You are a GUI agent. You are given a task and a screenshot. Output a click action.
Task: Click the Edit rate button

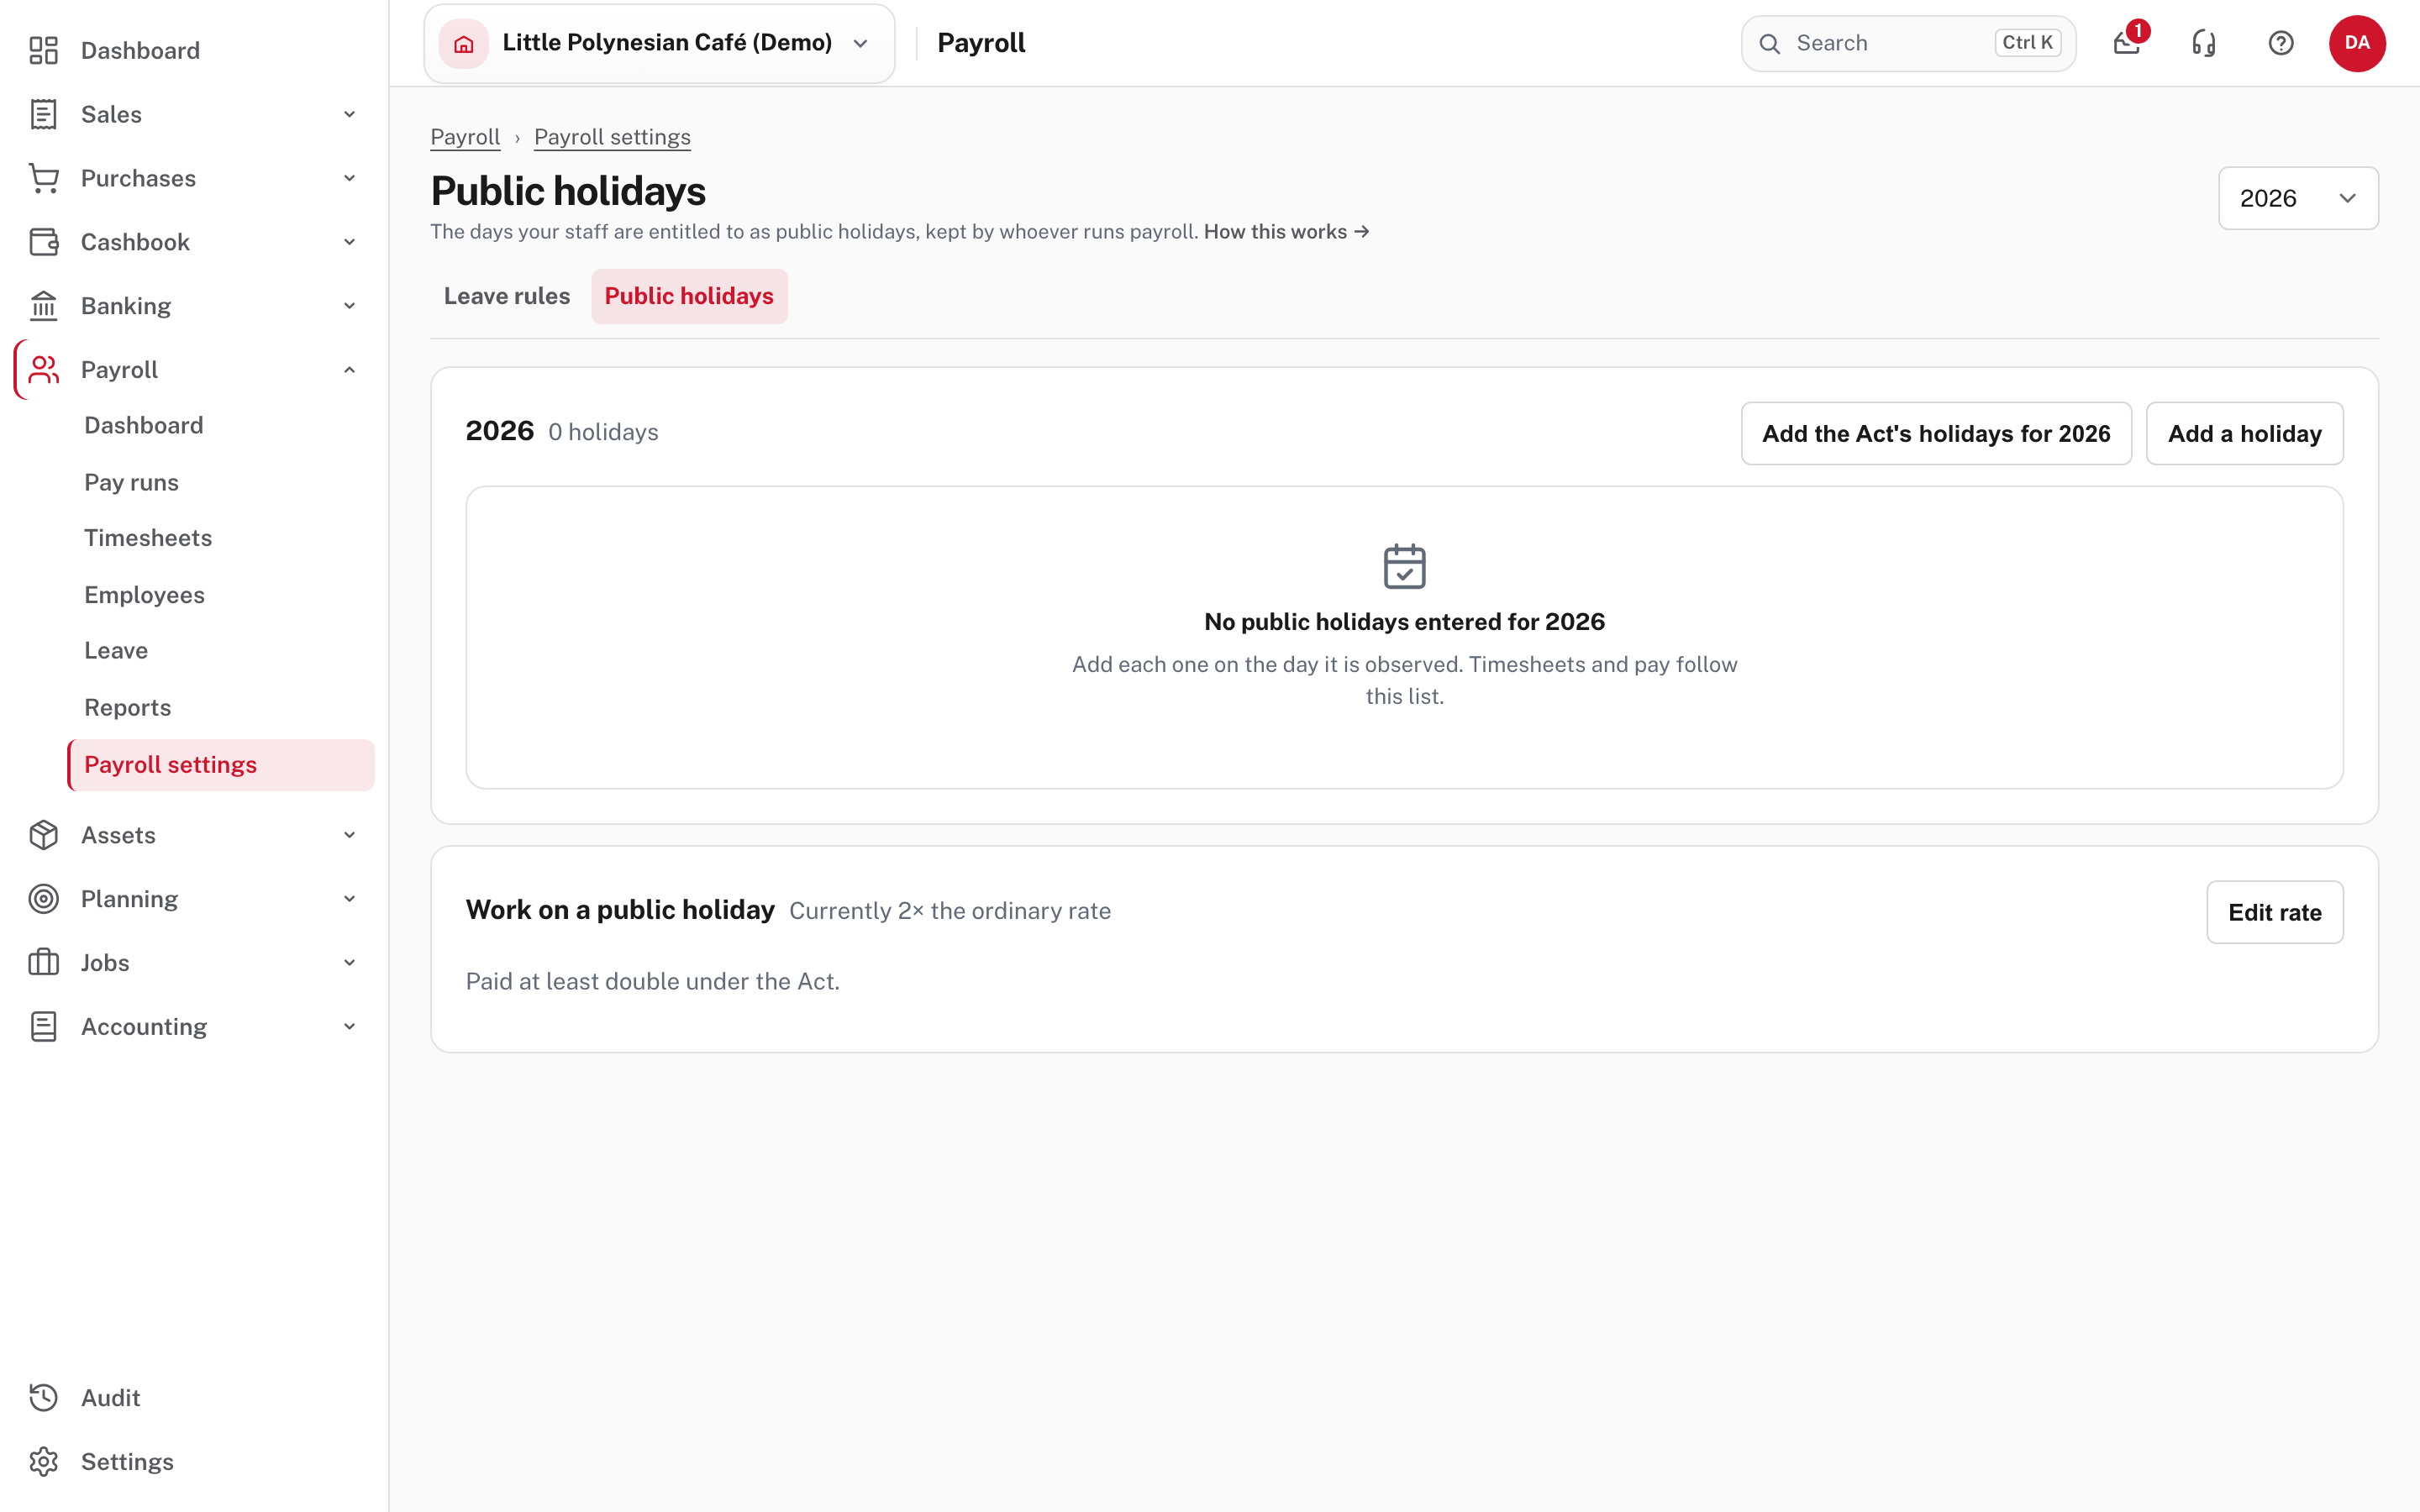click(x=2275, y=912)
